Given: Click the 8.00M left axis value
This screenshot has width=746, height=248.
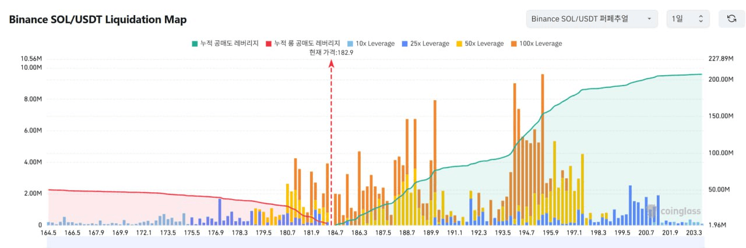Looking at the screenshot, I should tap(33, 99).
